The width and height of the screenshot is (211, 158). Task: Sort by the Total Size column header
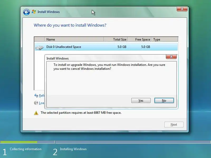(116, 39)
